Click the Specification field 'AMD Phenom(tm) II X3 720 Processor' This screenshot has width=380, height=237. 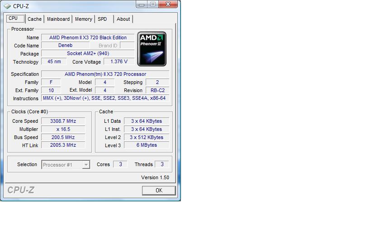click(105, 74)
